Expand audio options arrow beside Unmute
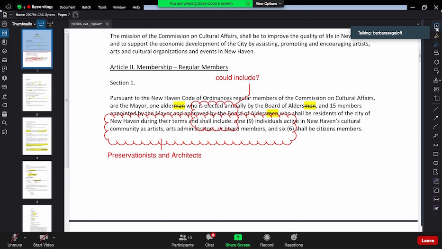This screenshot has height=249, width=442. point(25,238)
